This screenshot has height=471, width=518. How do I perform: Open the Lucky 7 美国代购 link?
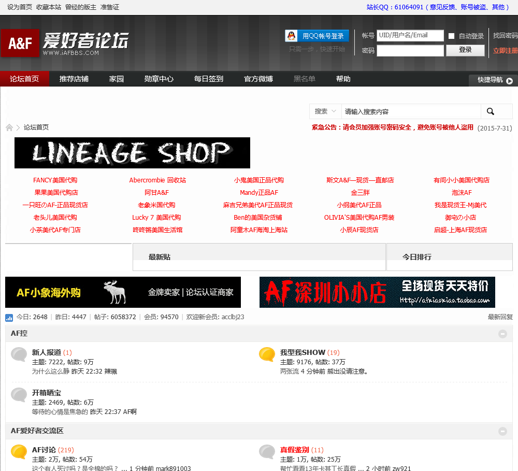[156, 218]
